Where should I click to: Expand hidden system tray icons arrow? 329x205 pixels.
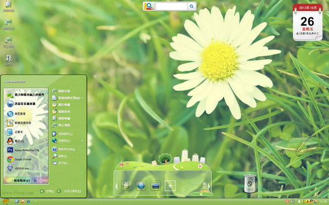point(299,202)
